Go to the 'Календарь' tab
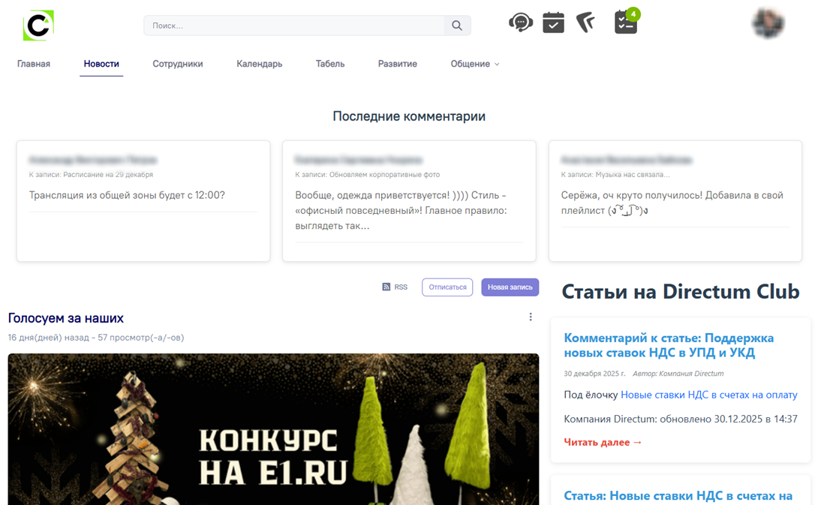 (260, 64)
